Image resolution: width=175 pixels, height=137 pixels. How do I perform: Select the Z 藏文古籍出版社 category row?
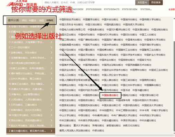pyautogui.click(x=31, y=131)
